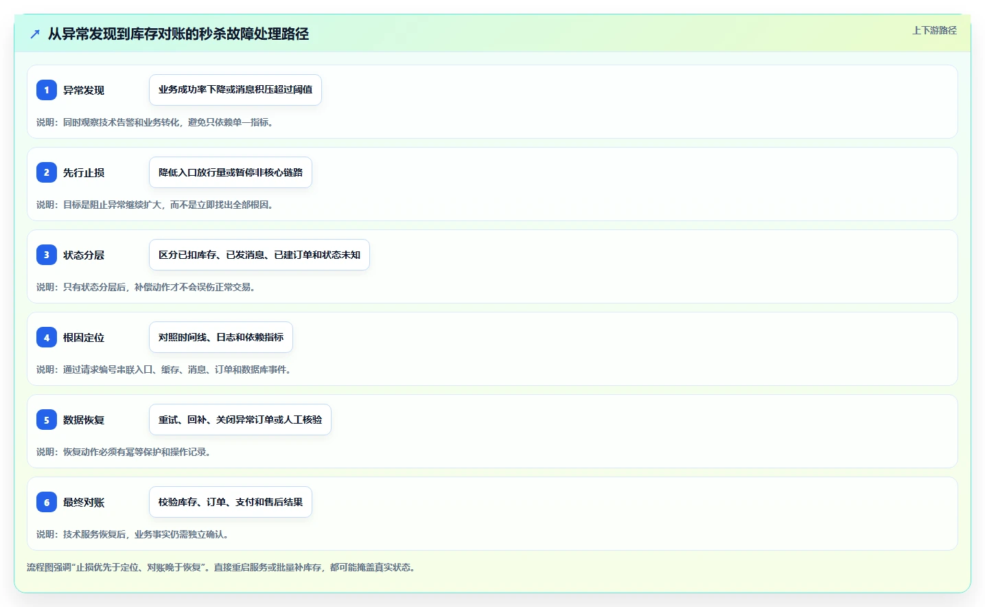Select the 根因定位 step label
Image resolution: width=985 pixels, height=607 pixels.
[x=84, y=337]
